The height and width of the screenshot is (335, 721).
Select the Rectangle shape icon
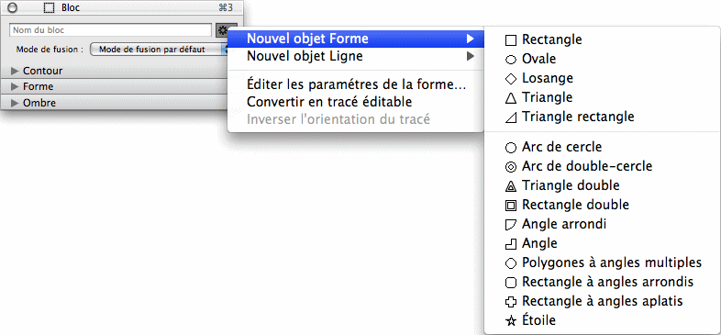(x=511, y=40)
